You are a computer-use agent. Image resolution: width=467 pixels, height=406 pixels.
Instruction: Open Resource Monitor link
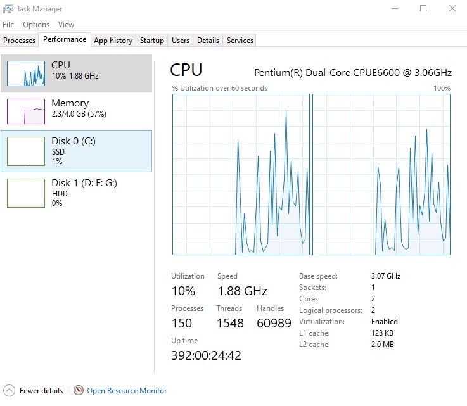[x=127, y=391]
